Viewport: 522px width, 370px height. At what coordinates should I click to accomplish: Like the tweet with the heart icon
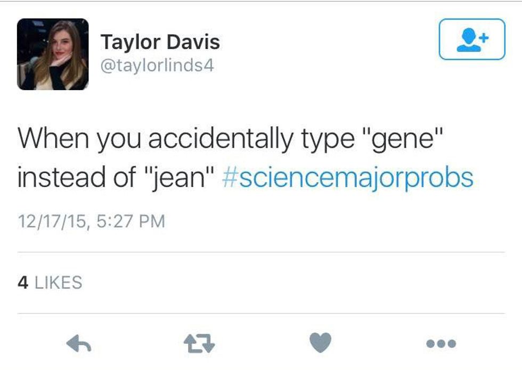320,343
